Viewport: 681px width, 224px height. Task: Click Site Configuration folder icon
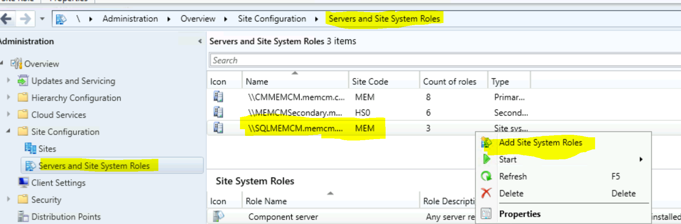[23, 131]
